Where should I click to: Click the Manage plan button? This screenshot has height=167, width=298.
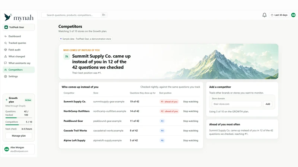click(19, 136)
